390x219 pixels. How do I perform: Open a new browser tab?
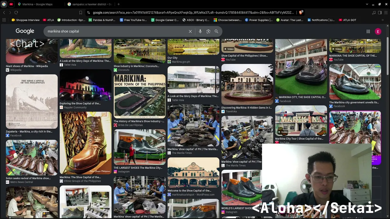coord(119,4)
